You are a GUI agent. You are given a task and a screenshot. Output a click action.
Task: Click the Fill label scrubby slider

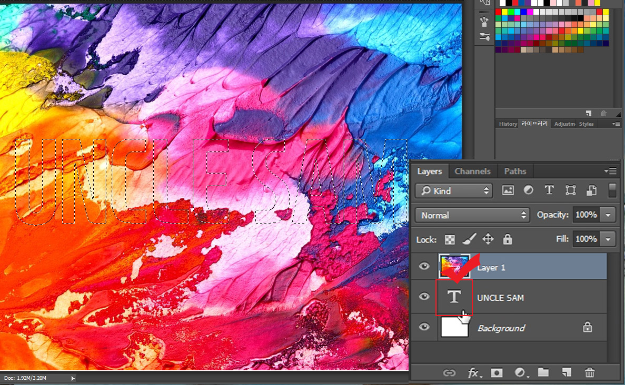tap(562, 239)
